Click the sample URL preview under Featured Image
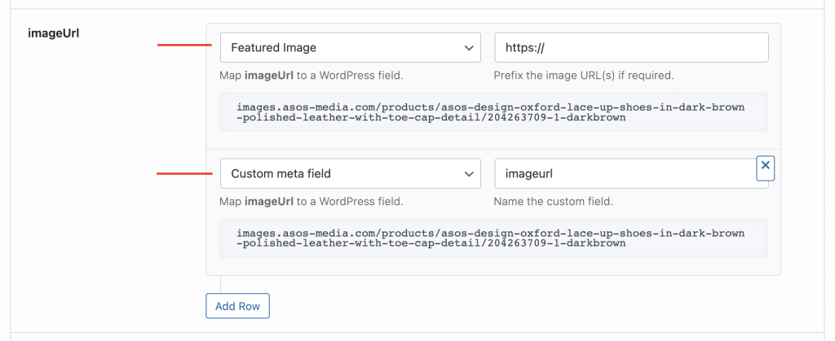Image resolution: width=835 pixels, height=341 pixels. pos(490,112)
